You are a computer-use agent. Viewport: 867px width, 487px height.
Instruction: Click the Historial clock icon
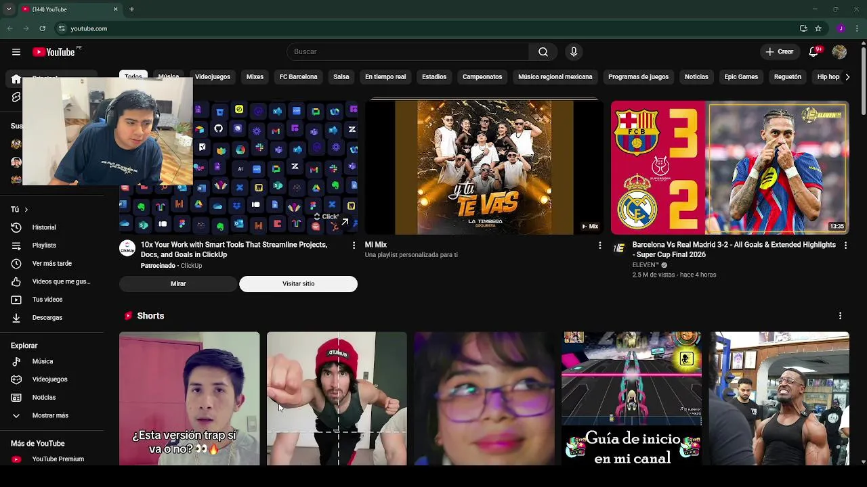pos(16,227)
